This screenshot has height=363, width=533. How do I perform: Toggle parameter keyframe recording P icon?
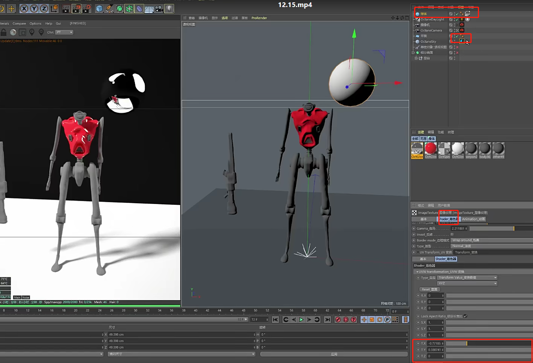pos(387,320)
